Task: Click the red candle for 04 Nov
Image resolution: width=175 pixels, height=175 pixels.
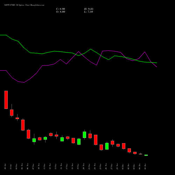Action: tap(23, 125)
